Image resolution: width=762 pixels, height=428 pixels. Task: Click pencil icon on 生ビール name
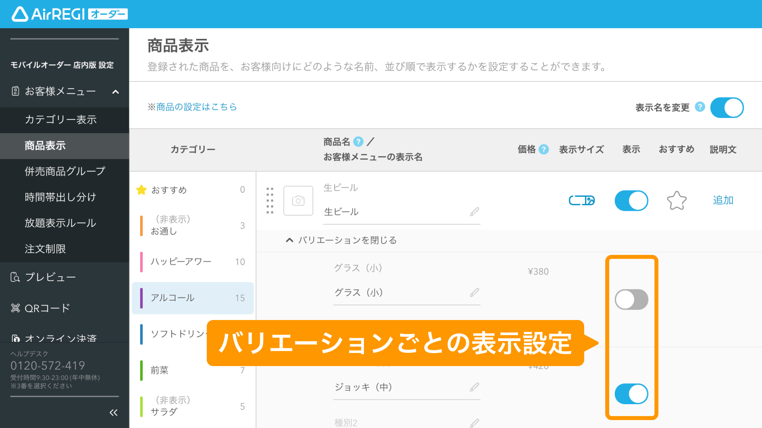pyautogui.click(x=474, y=212)
